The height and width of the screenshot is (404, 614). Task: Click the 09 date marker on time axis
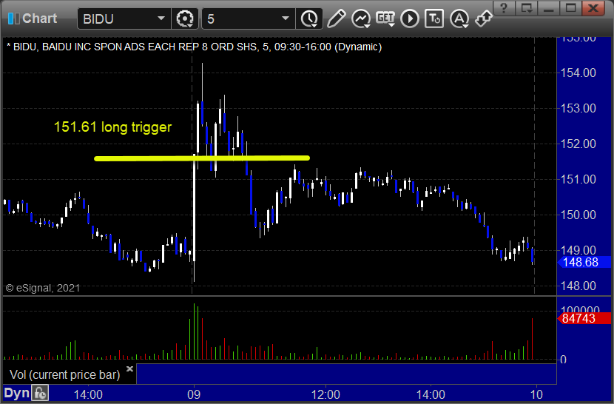point(193,394)
